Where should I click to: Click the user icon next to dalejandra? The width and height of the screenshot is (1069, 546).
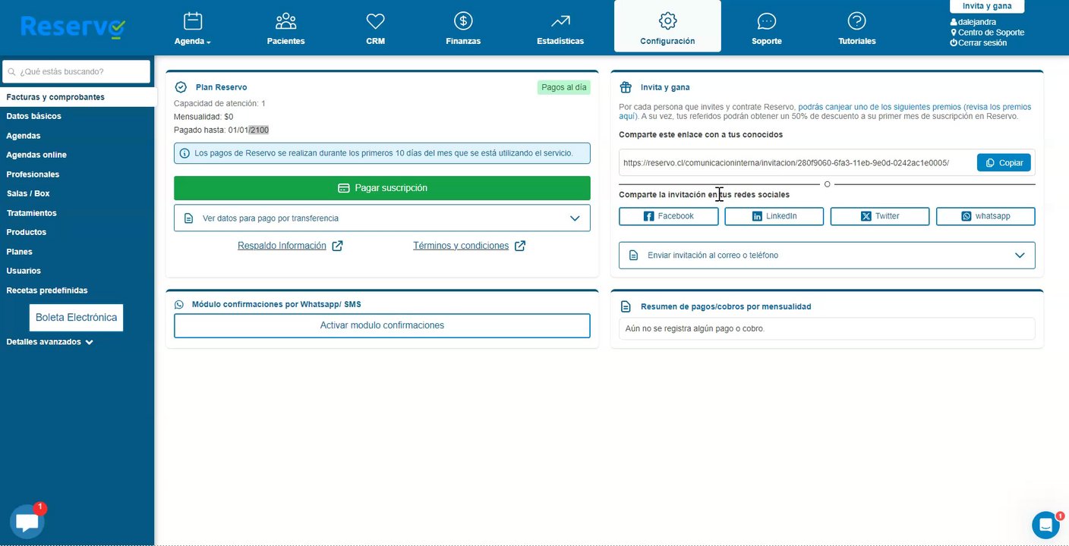[954, 22]
